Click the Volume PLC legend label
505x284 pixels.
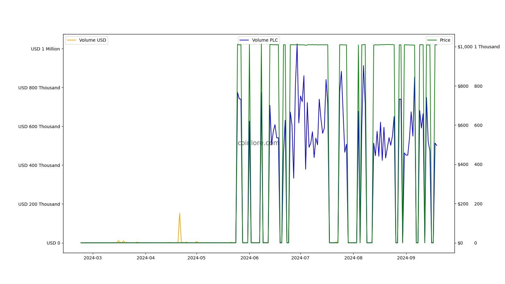pyautogui.click(x=265, y=40)
